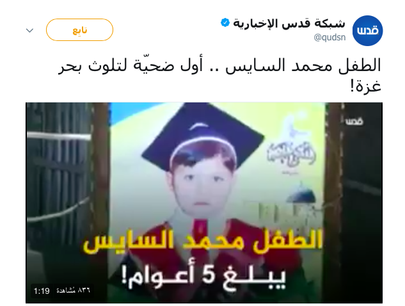Open the Quds round profile avatar
The image size is (405, 306).
pyautogui.click(x=367, y=31)
